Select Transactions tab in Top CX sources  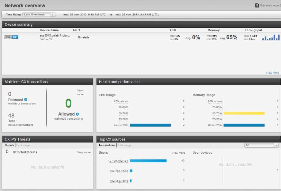click(x=107, y=145)
